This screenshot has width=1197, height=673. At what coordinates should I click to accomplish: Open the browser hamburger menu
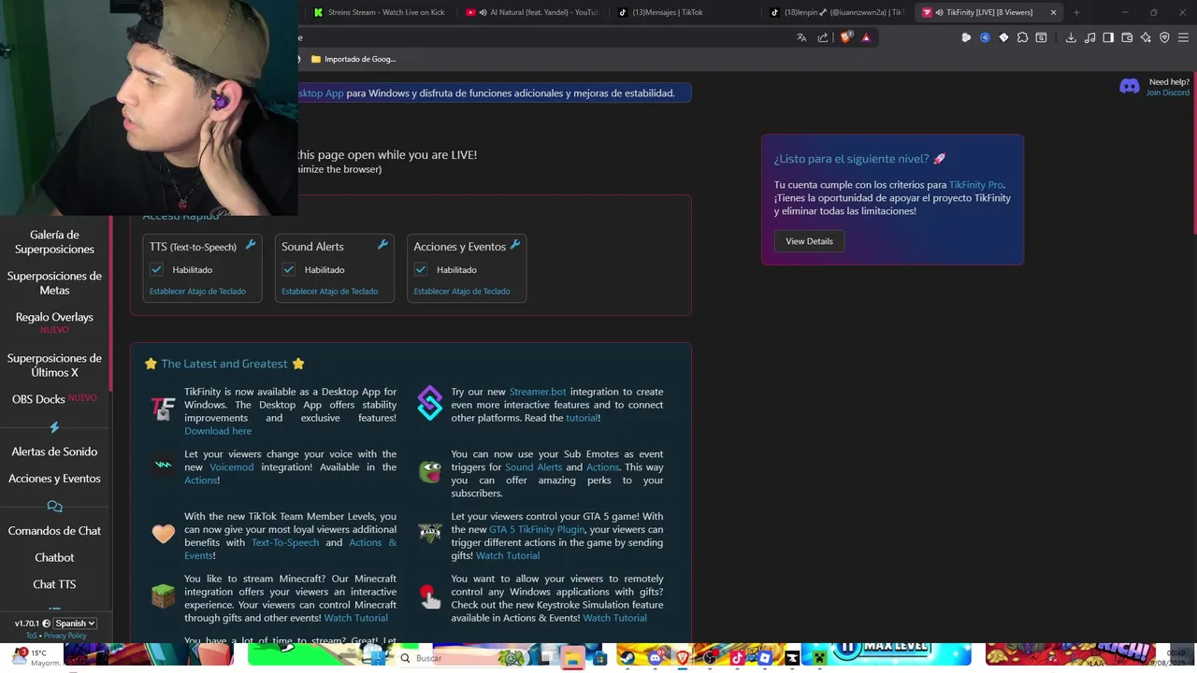[1183, 37]
